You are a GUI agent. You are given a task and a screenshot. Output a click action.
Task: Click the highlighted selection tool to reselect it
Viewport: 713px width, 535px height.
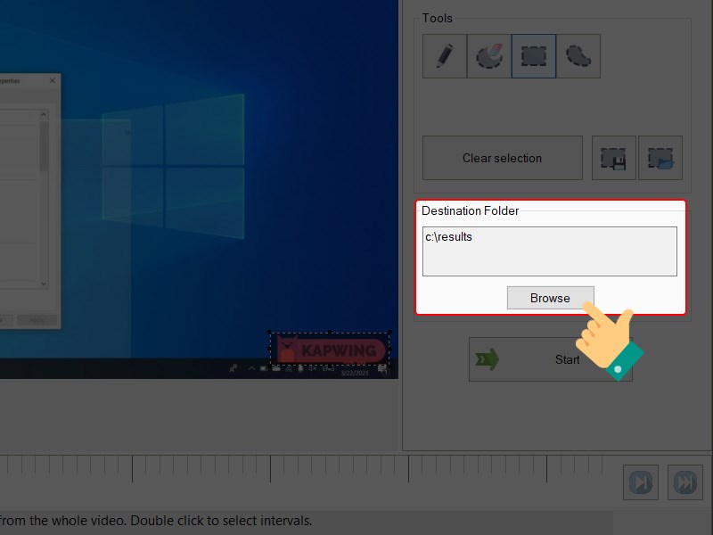pos(533,55)
